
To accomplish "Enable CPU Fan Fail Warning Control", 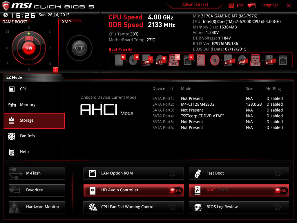I will pyautogui.click(x=172, y=207).
